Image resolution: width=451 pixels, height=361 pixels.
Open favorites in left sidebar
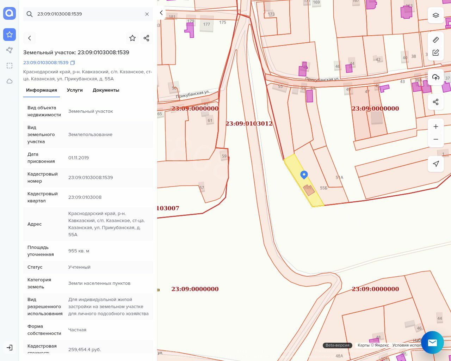(x=10, y=35)
